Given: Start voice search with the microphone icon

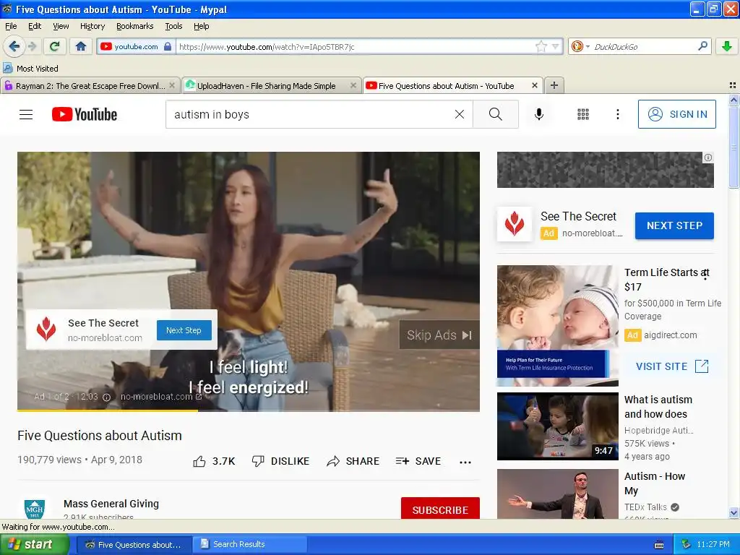Looking at the screenshot, I should (539, 114).
